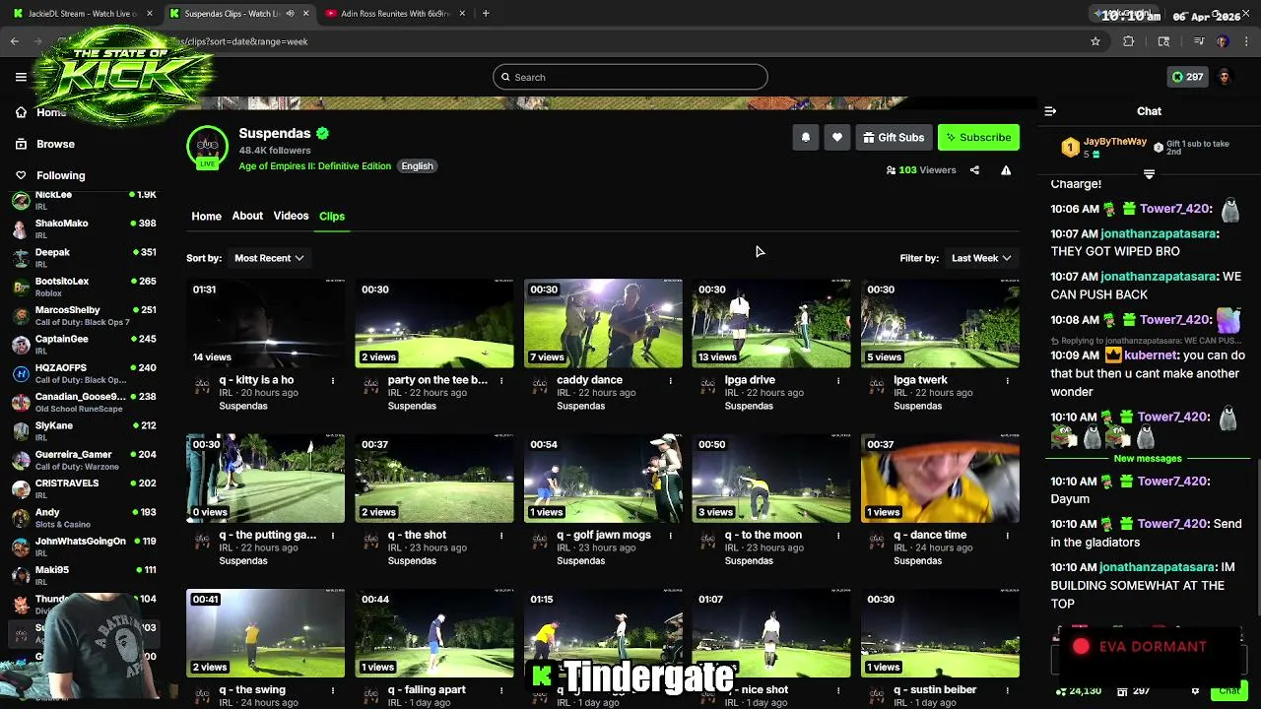Screen dimensions: 1261x709
Task: Open user profile avatar menu
Action: [x=1225, y=77]
